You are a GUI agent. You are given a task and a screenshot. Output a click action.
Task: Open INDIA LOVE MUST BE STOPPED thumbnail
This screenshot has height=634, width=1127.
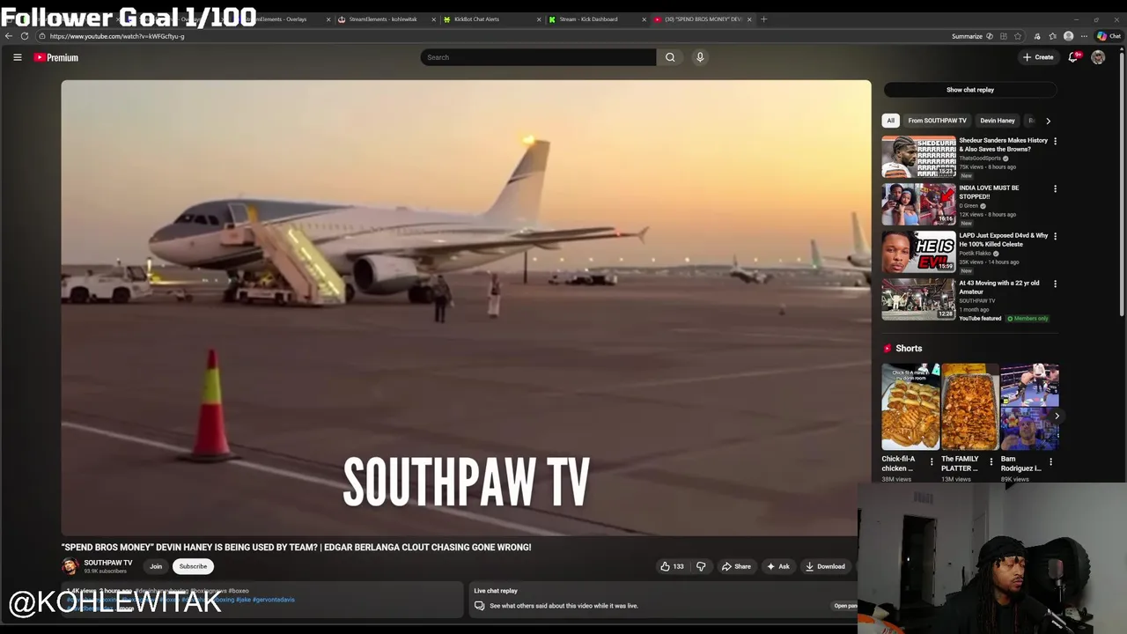tap(918, 204)
